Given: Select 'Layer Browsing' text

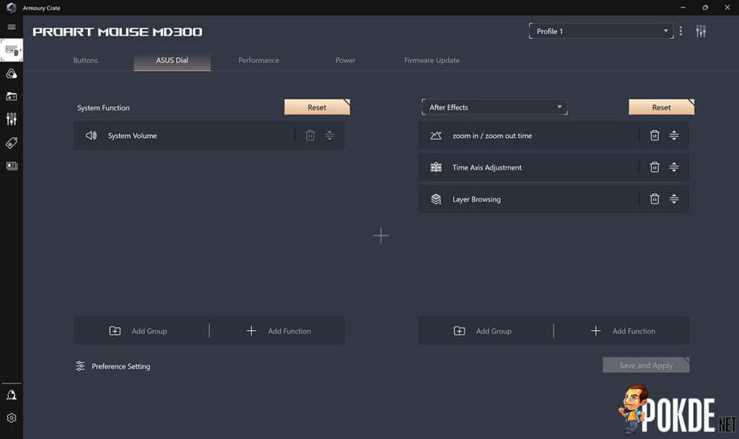Looking at the screenshot, I should 476,199.
